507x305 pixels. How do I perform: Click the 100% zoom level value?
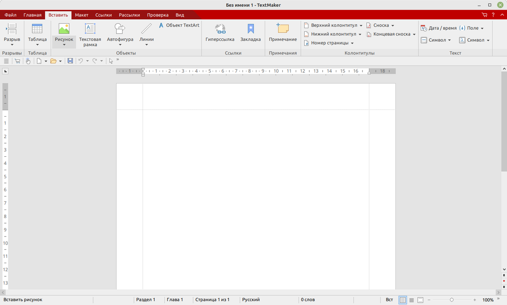[x=488, y=300]
